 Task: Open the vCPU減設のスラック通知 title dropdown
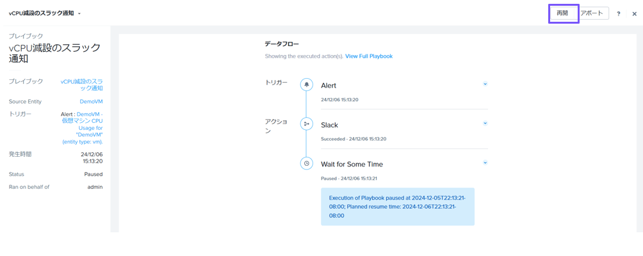[45, 13]
